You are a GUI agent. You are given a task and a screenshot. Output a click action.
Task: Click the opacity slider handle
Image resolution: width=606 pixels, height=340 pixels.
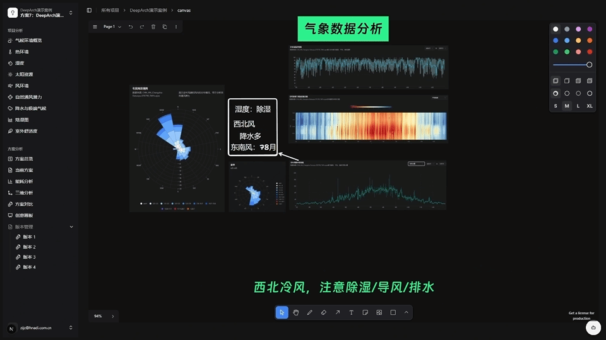(589, 65)
